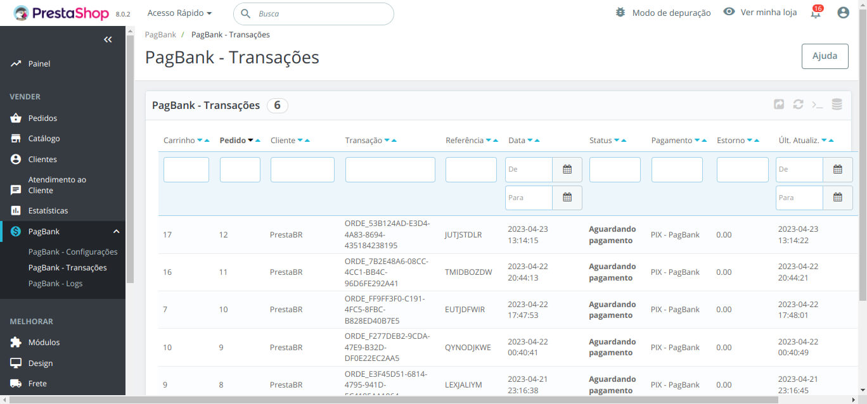Click the debug mode bug icon

click(620, 13)
